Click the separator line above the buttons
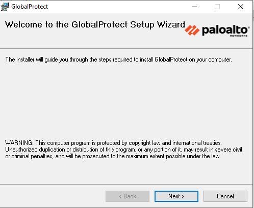 click(126, 184)
